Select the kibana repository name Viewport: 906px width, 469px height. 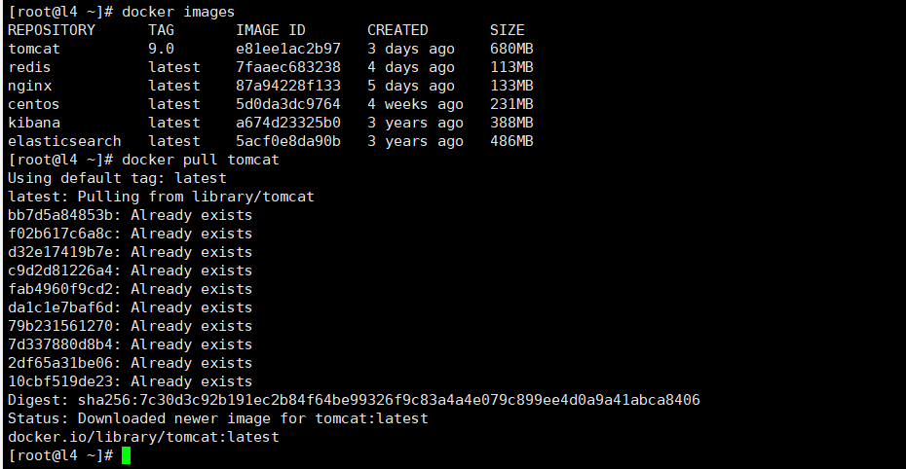34,123
